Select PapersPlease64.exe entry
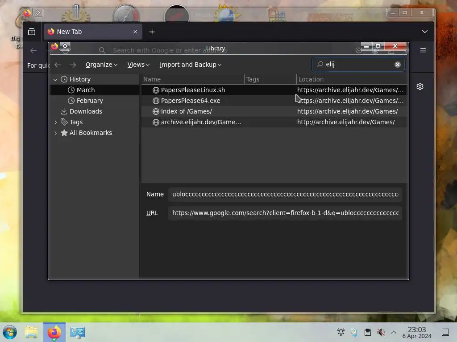Viewport: 457px width, 342px height. [x=274, y=101]
